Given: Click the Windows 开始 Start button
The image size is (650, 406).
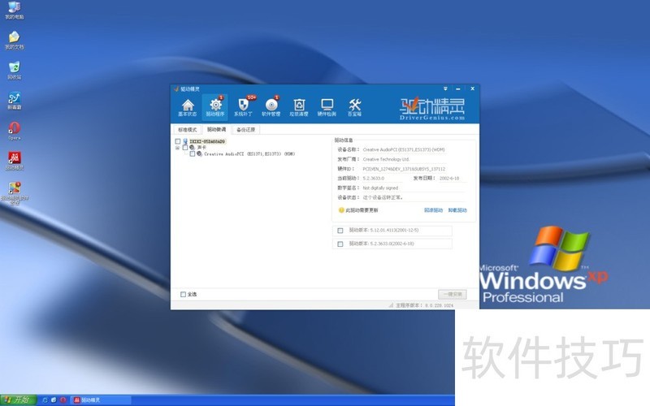Looking at the screenshot, I should click(x=18, y=400).
